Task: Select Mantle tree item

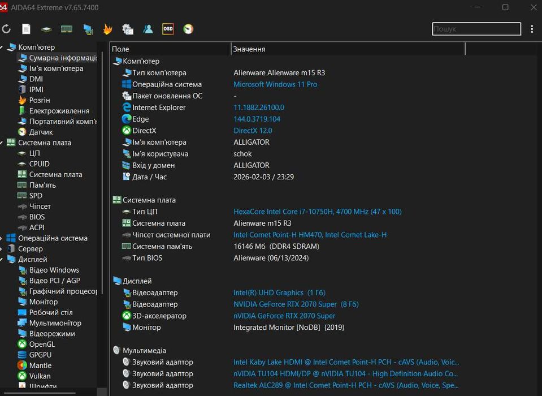Action: [34, 365]
